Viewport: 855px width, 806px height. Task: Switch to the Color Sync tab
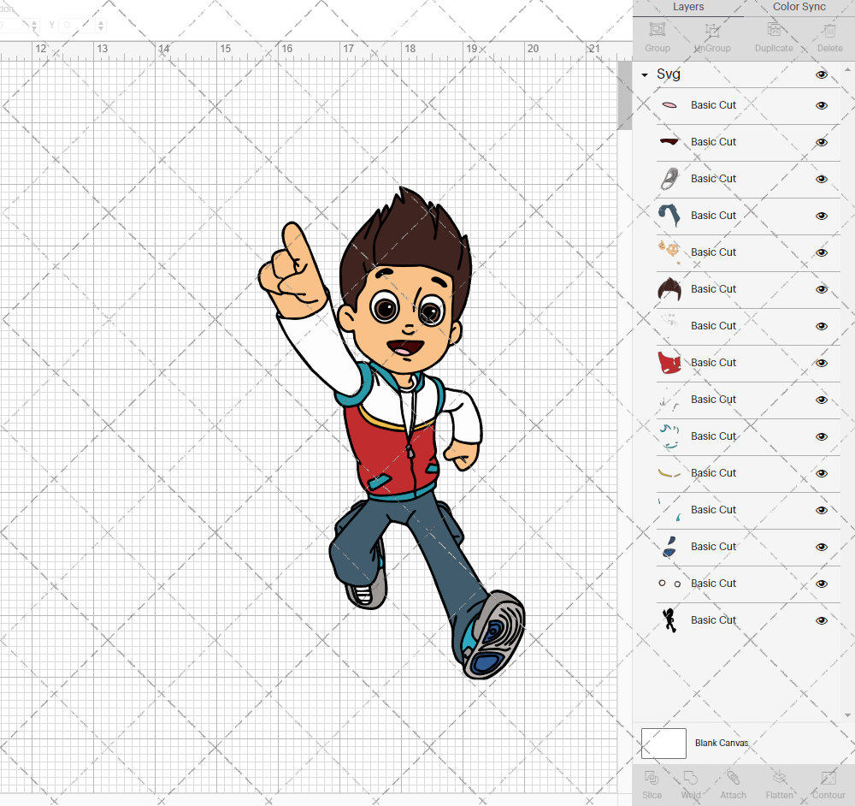click(799, 7)
